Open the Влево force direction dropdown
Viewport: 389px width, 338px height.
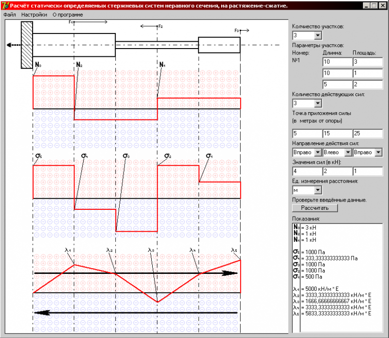pos(348,152)
